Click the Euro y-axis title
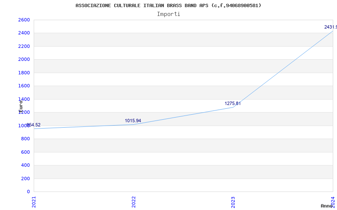Screen dimensions: 337x210 point(21,106)
